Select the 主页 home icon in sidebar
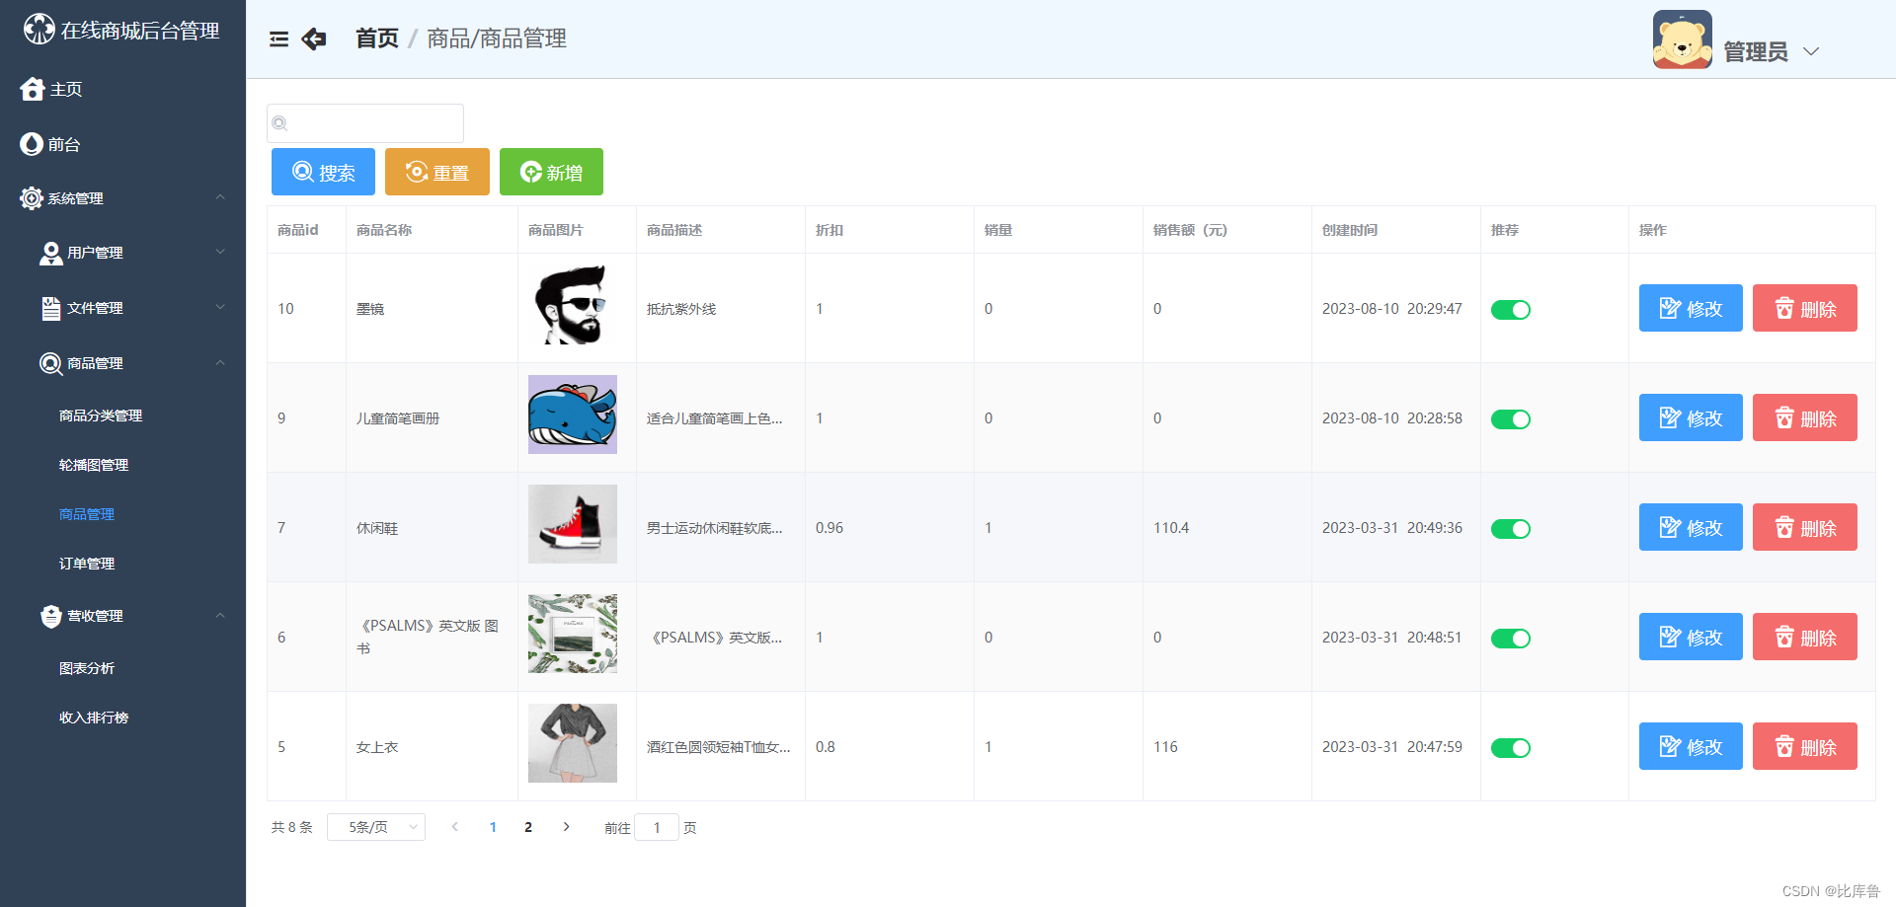Screen dimensions: 1896x907 coord(32,89)
